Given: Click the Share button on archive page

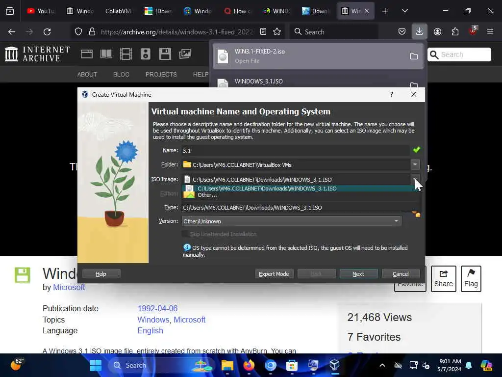Looking at the screenshot, I should (x=443, y=279).
